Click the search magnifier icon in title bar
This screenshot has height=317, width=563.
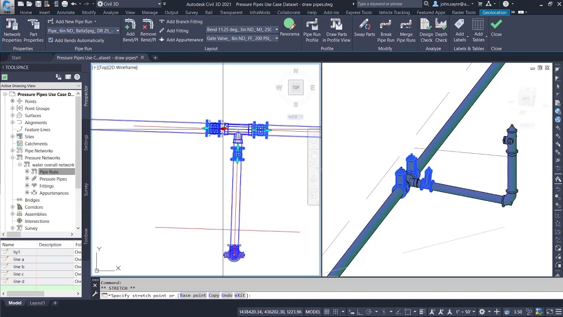[426, 4]
